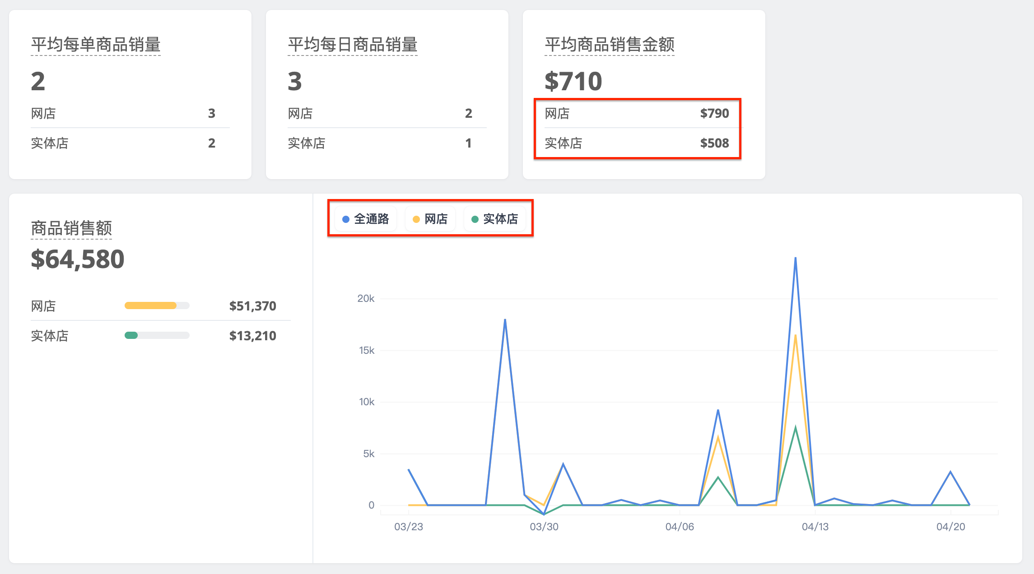Click the 平均每日商品销量 card title

click(x=353, y=45)
